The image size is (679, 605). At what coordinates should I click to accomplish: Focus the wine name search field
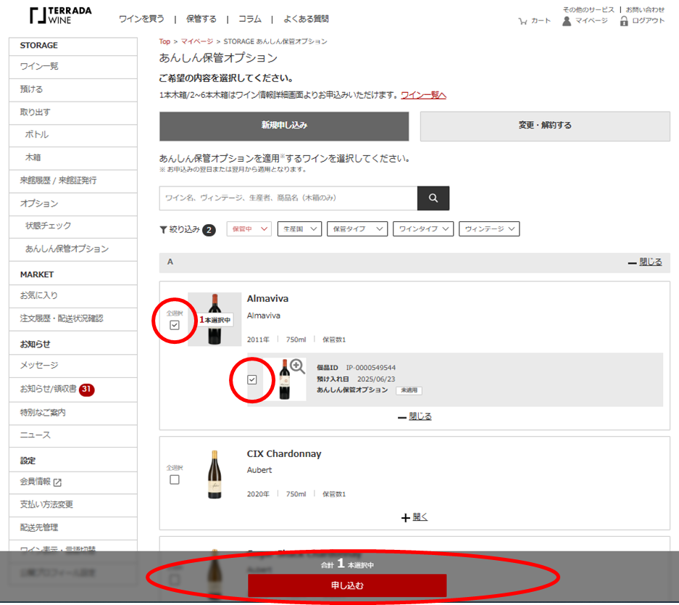[288, 198]
